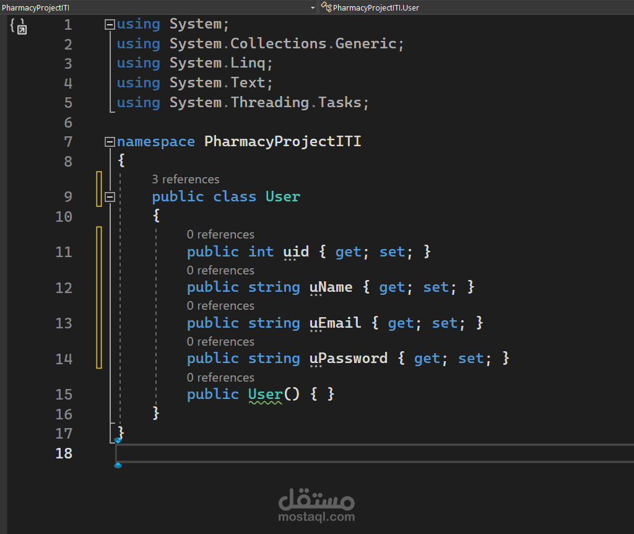Click line number 6 in the gutter

coord(68,123)
